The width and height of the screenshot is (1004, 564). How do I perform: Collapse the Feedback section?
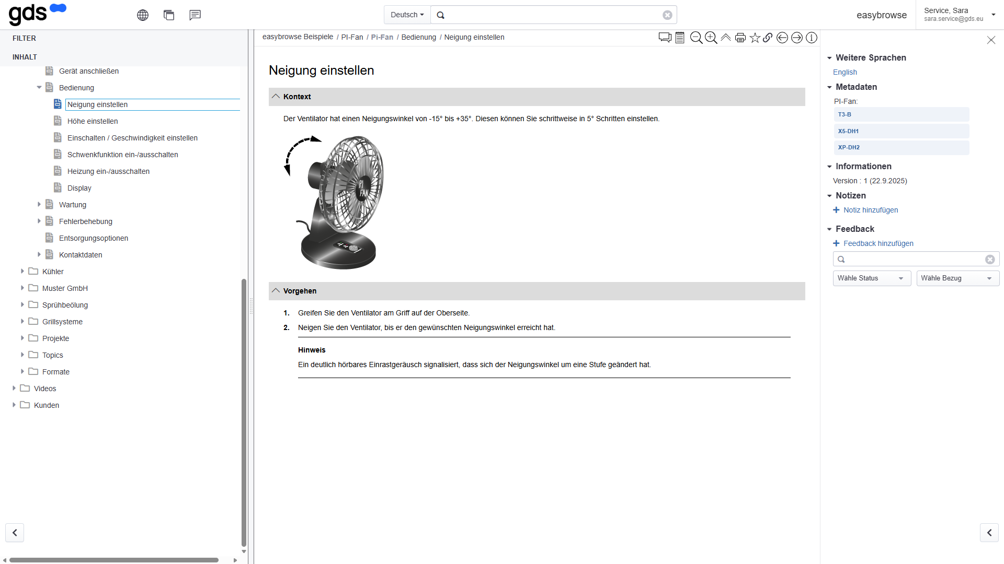[x=829, y=229]
